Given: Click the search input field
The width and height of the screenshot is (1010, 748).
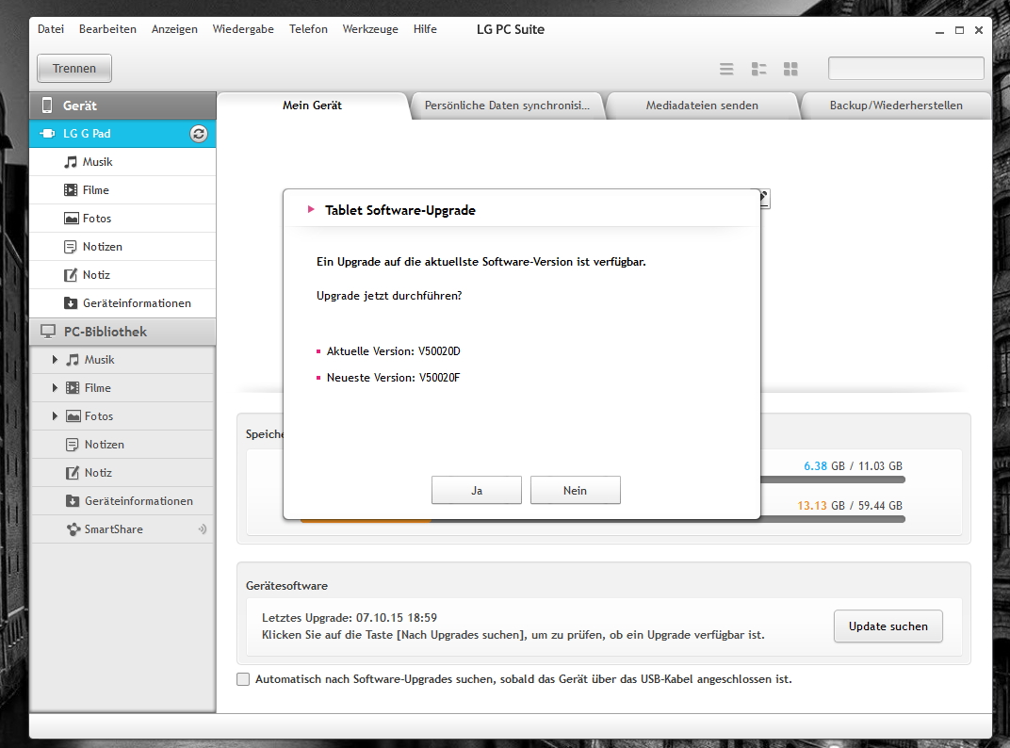Looking at the screenshot, I should (906, 68).
